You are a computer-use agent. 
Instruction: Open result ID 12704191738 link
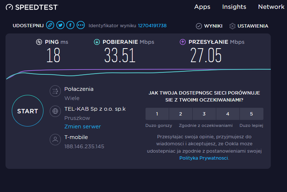click(x=152, y=26)
